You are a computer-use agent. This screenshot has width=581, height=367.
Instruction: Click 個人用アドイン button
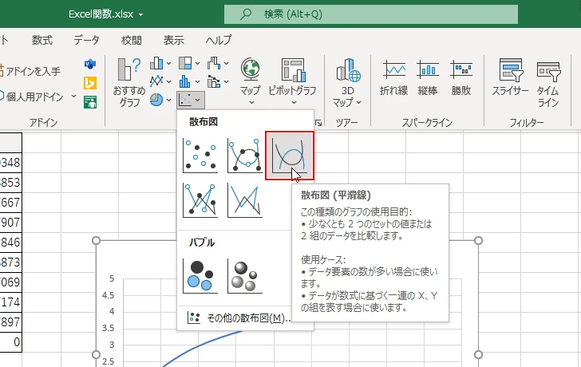click(31, 97)
